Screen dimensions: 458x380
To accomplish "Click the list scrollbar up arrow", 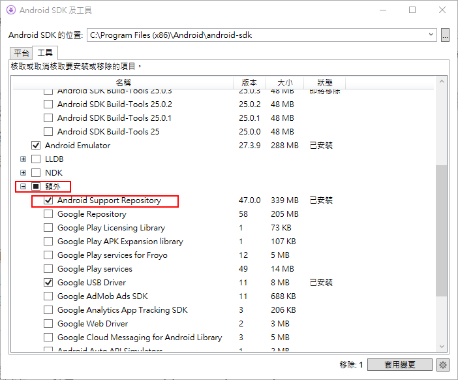I will [x=441, y=82].
